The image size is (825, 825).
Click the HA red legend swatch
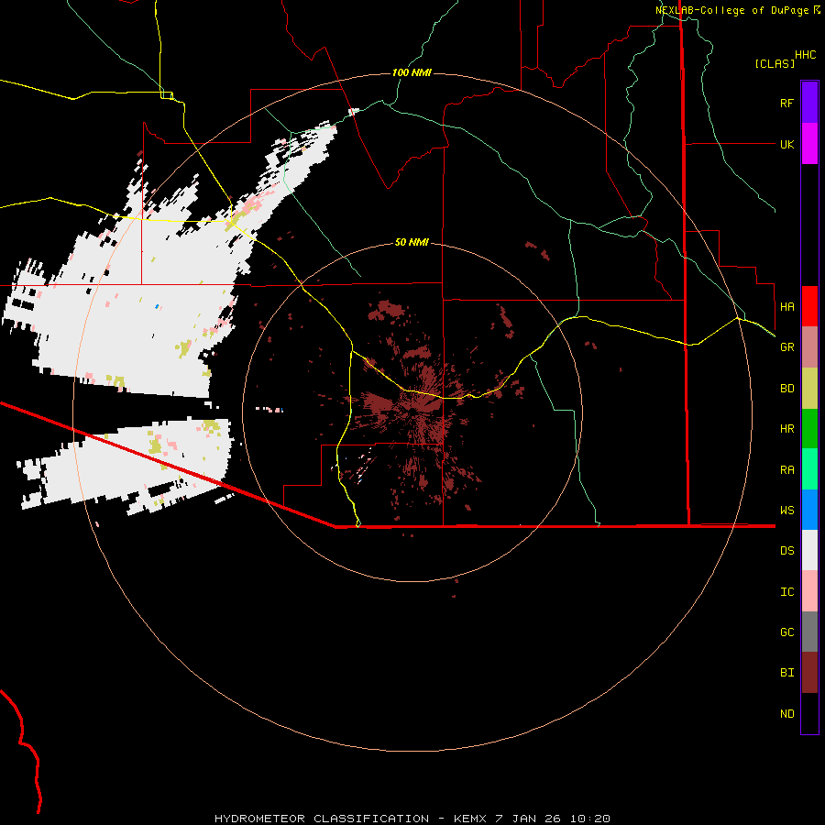tap(809, 306)
